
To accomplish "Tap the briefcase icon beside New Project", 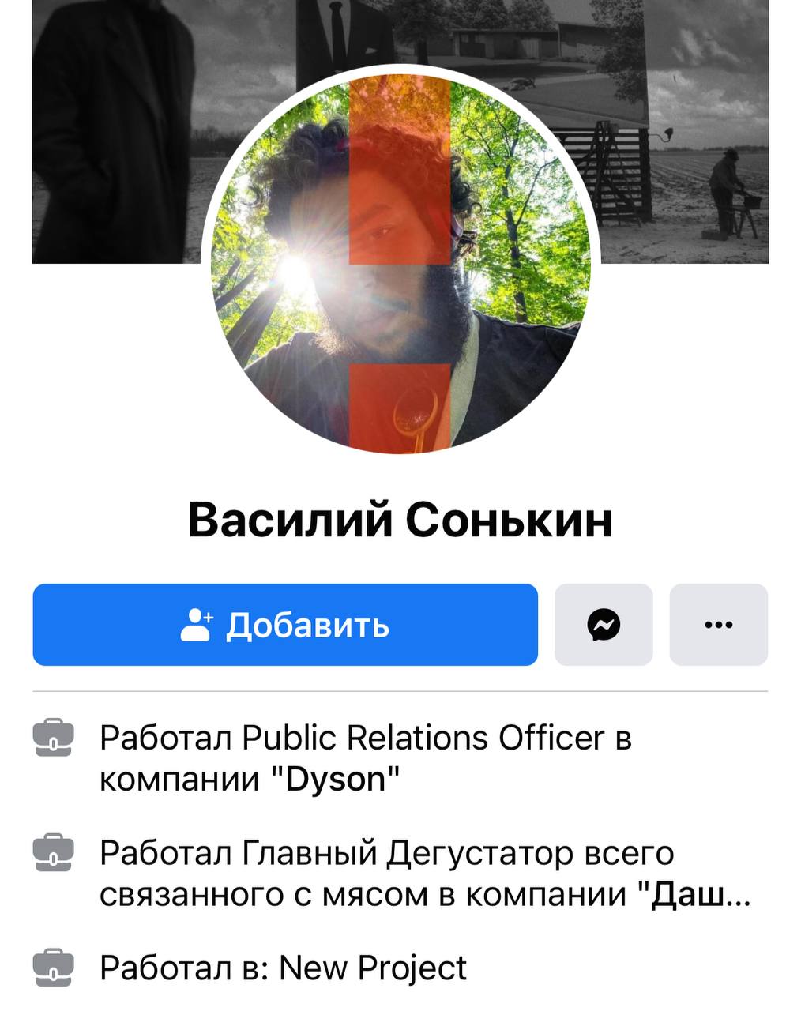I will tap(53, 968).
